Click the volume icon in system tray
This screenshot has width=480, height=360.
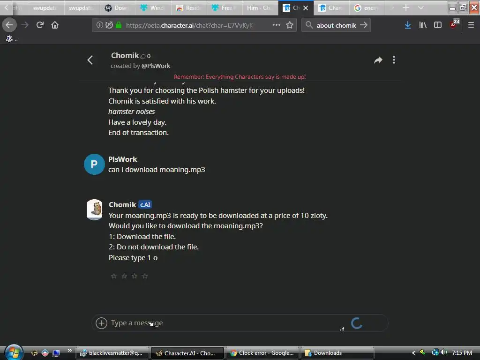[444, 352]
